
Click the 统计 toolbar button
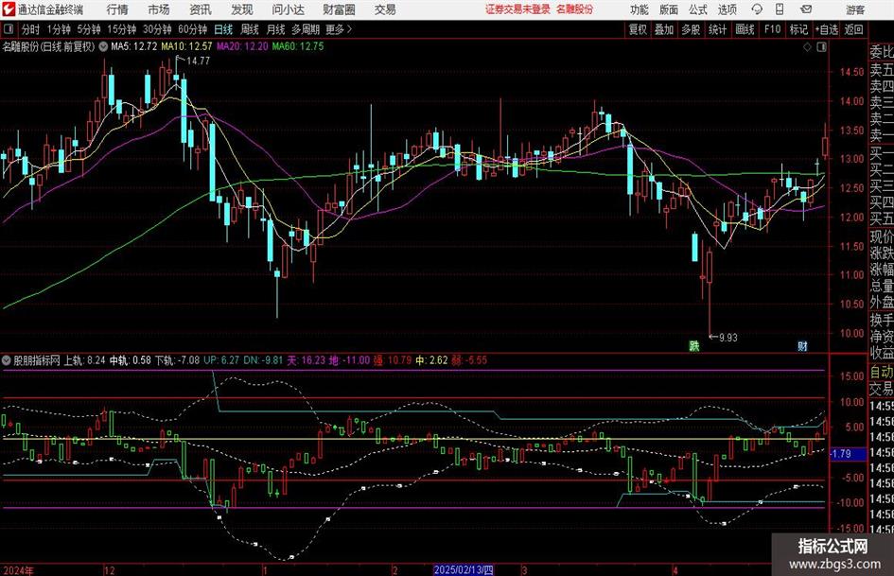tap(717, 29)
